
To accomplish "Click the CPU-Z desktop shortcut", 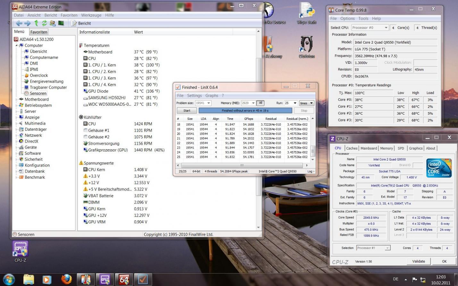I will pos(20,252).
